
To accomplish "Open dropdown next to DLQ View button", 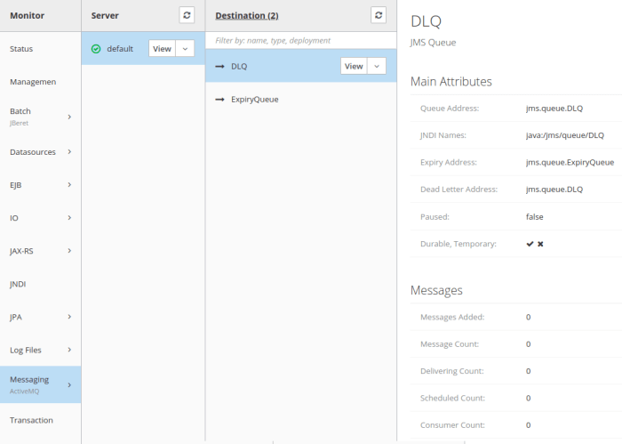I will 377,66.
